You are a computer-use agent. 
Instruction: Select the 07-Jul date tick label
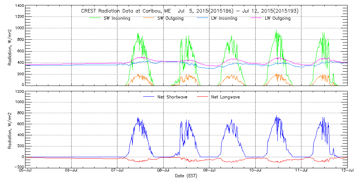117,171
